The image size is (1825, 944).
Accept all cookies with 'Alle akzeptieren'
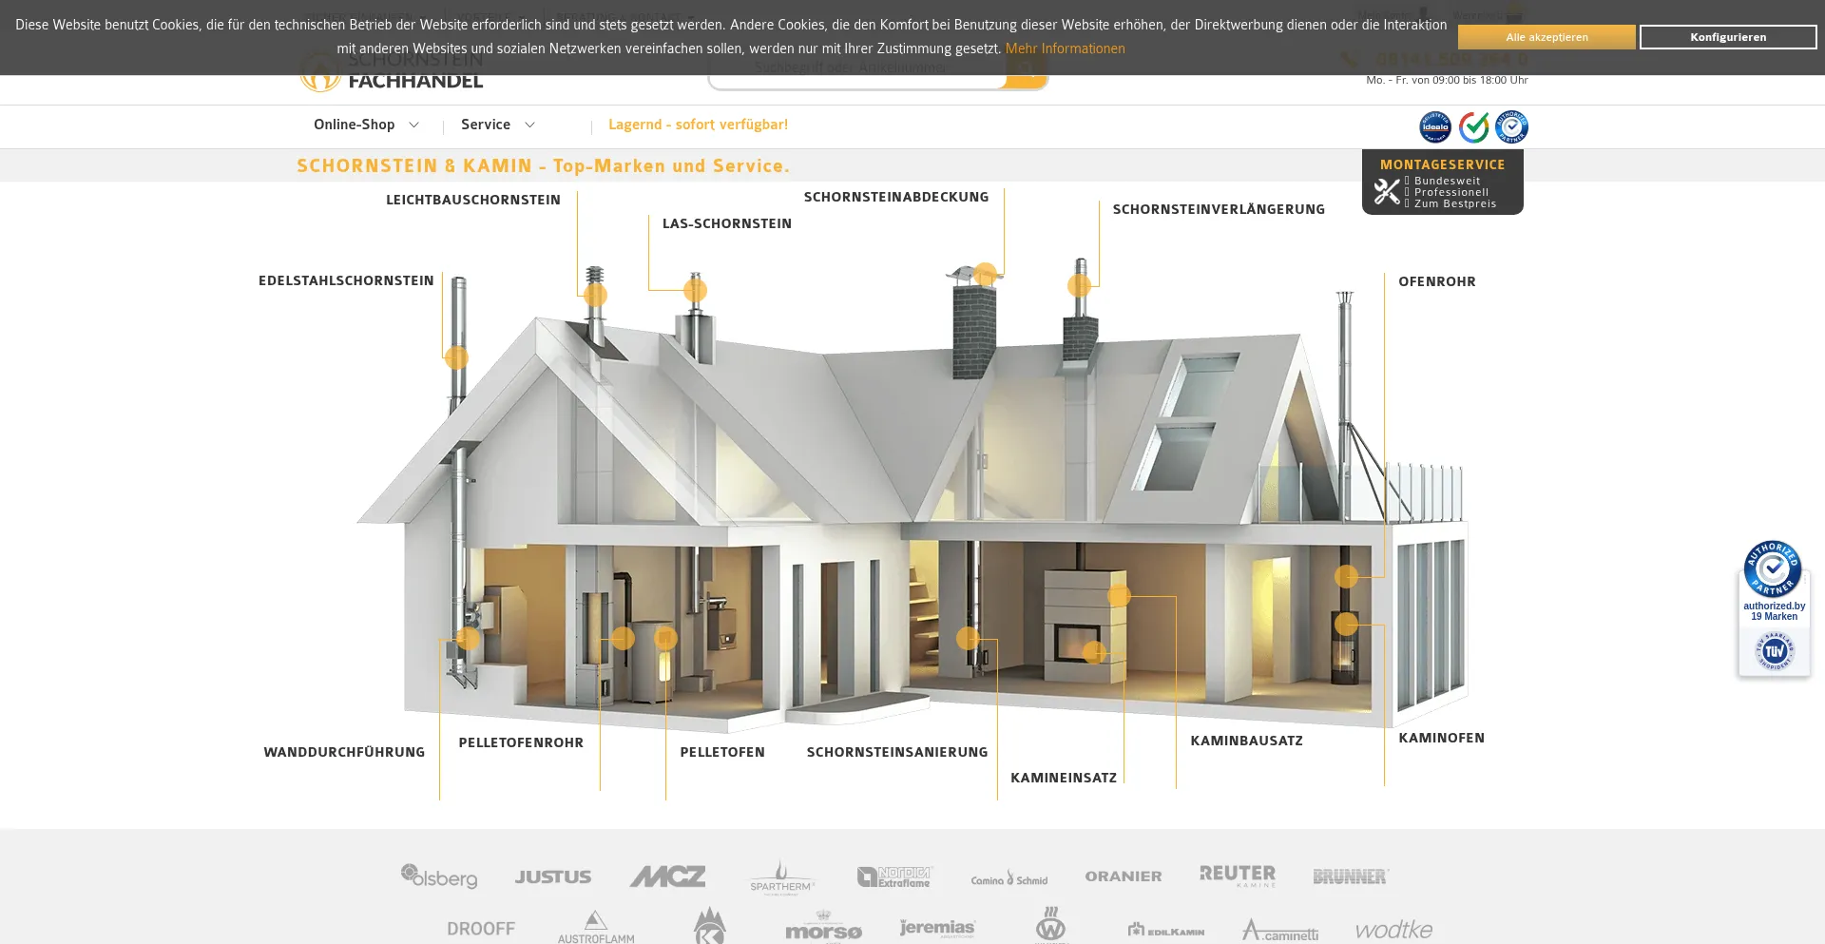tap(1546, 37)
